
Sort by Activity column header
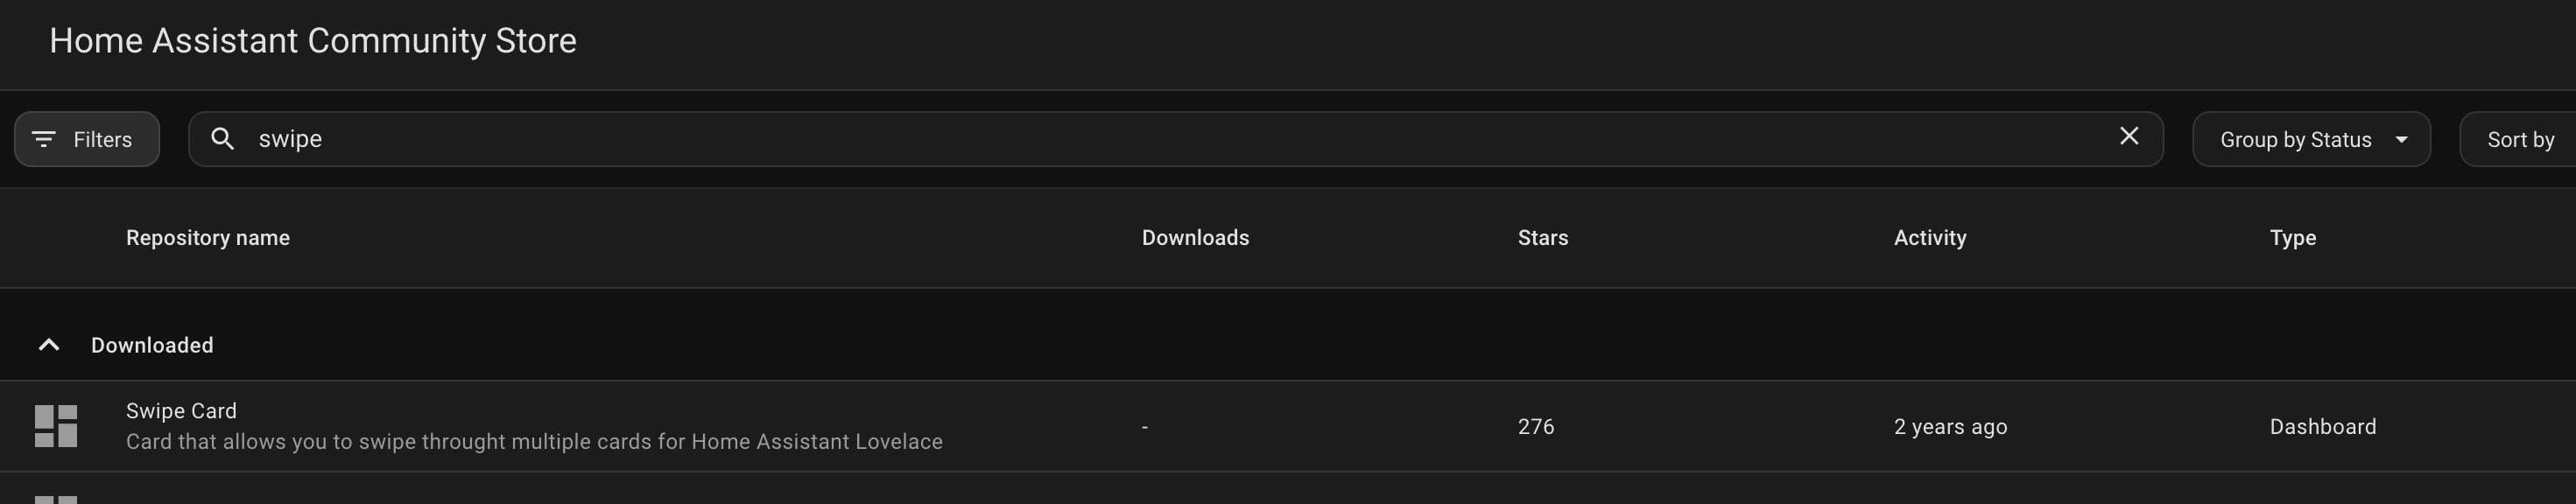click(1930, 238)
